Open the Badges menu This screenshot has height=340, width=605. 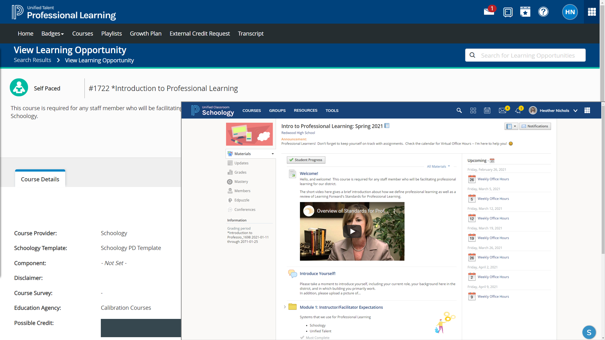(x=52, y=34)
